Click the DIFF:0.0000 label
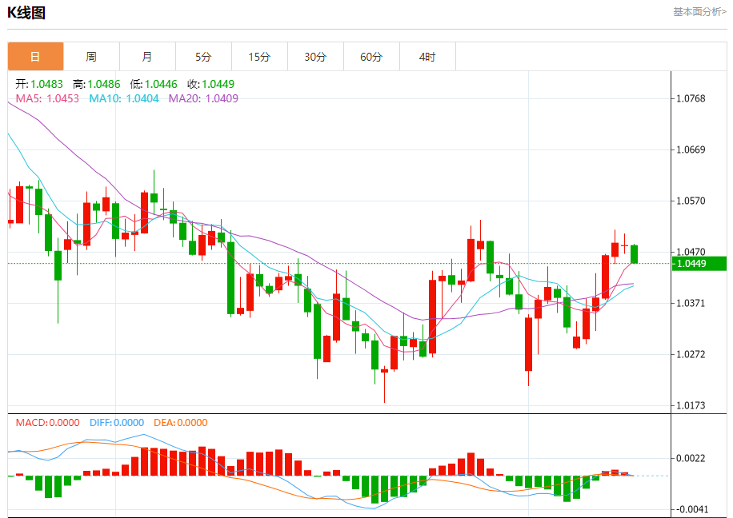Viewport: 733px width, 518px height. coord(117,423)
